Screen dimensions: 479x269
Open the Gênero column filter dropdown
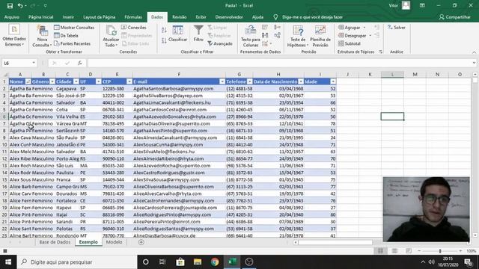coord(52,81)
